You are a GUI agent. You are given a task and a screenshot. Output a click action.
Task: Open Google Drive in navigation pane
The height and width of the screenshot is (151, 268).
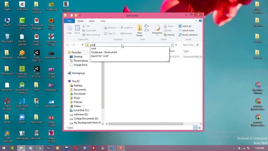(x=80, y=65)
